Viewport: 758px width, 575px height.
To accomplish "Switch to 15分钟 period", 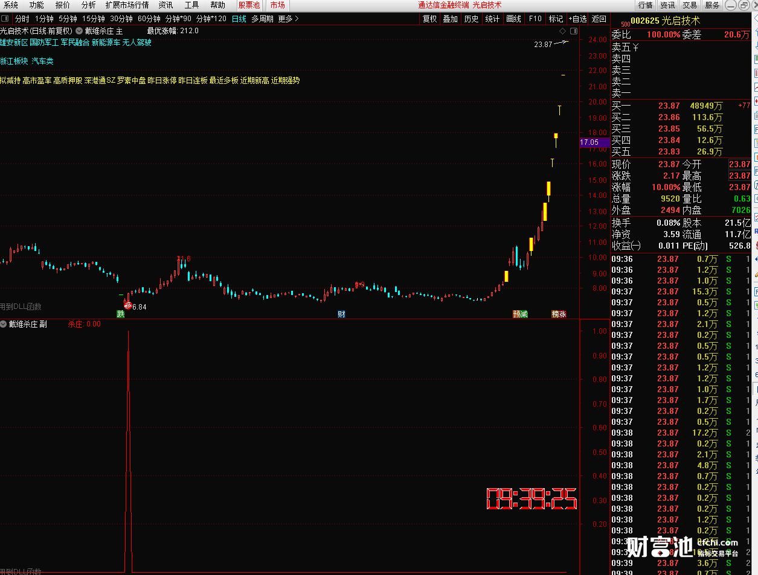I will (94, 19).
